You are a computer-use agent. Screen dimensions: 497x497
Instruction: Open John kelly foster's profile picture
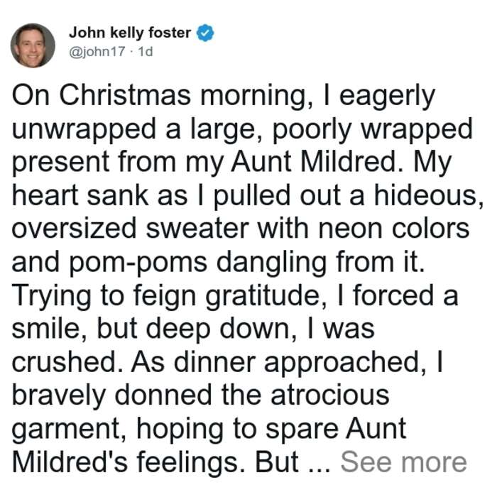pyautogui.click(x=33, y=45)
